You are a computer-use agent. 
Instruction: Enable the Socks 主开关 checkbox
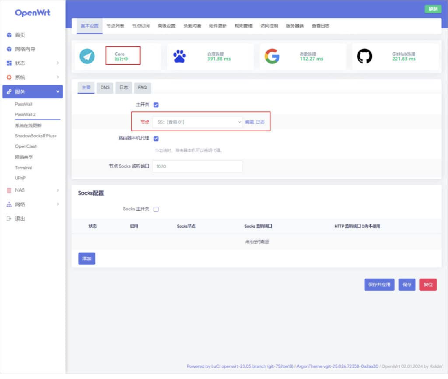156,209
